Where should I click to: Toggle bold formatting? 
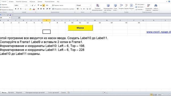[x=15, y=9]
